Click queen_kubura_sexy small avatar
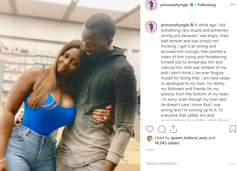Screen dimensions: 238x171 click(x=150, y=139)
